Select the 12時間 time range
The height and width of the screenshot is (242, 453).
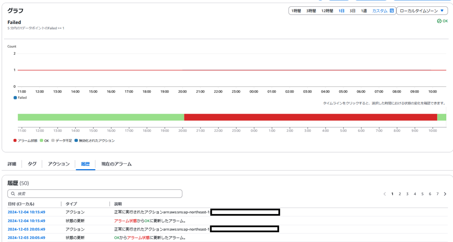pos(327,11)
